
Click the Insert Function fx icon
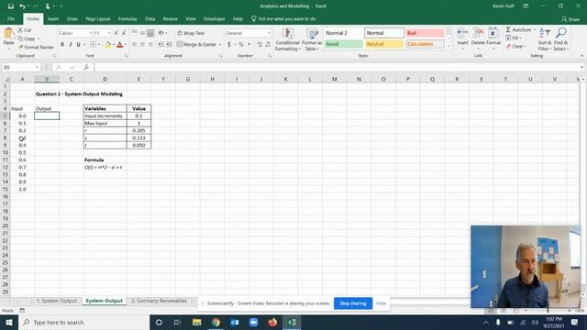(86, 67)
